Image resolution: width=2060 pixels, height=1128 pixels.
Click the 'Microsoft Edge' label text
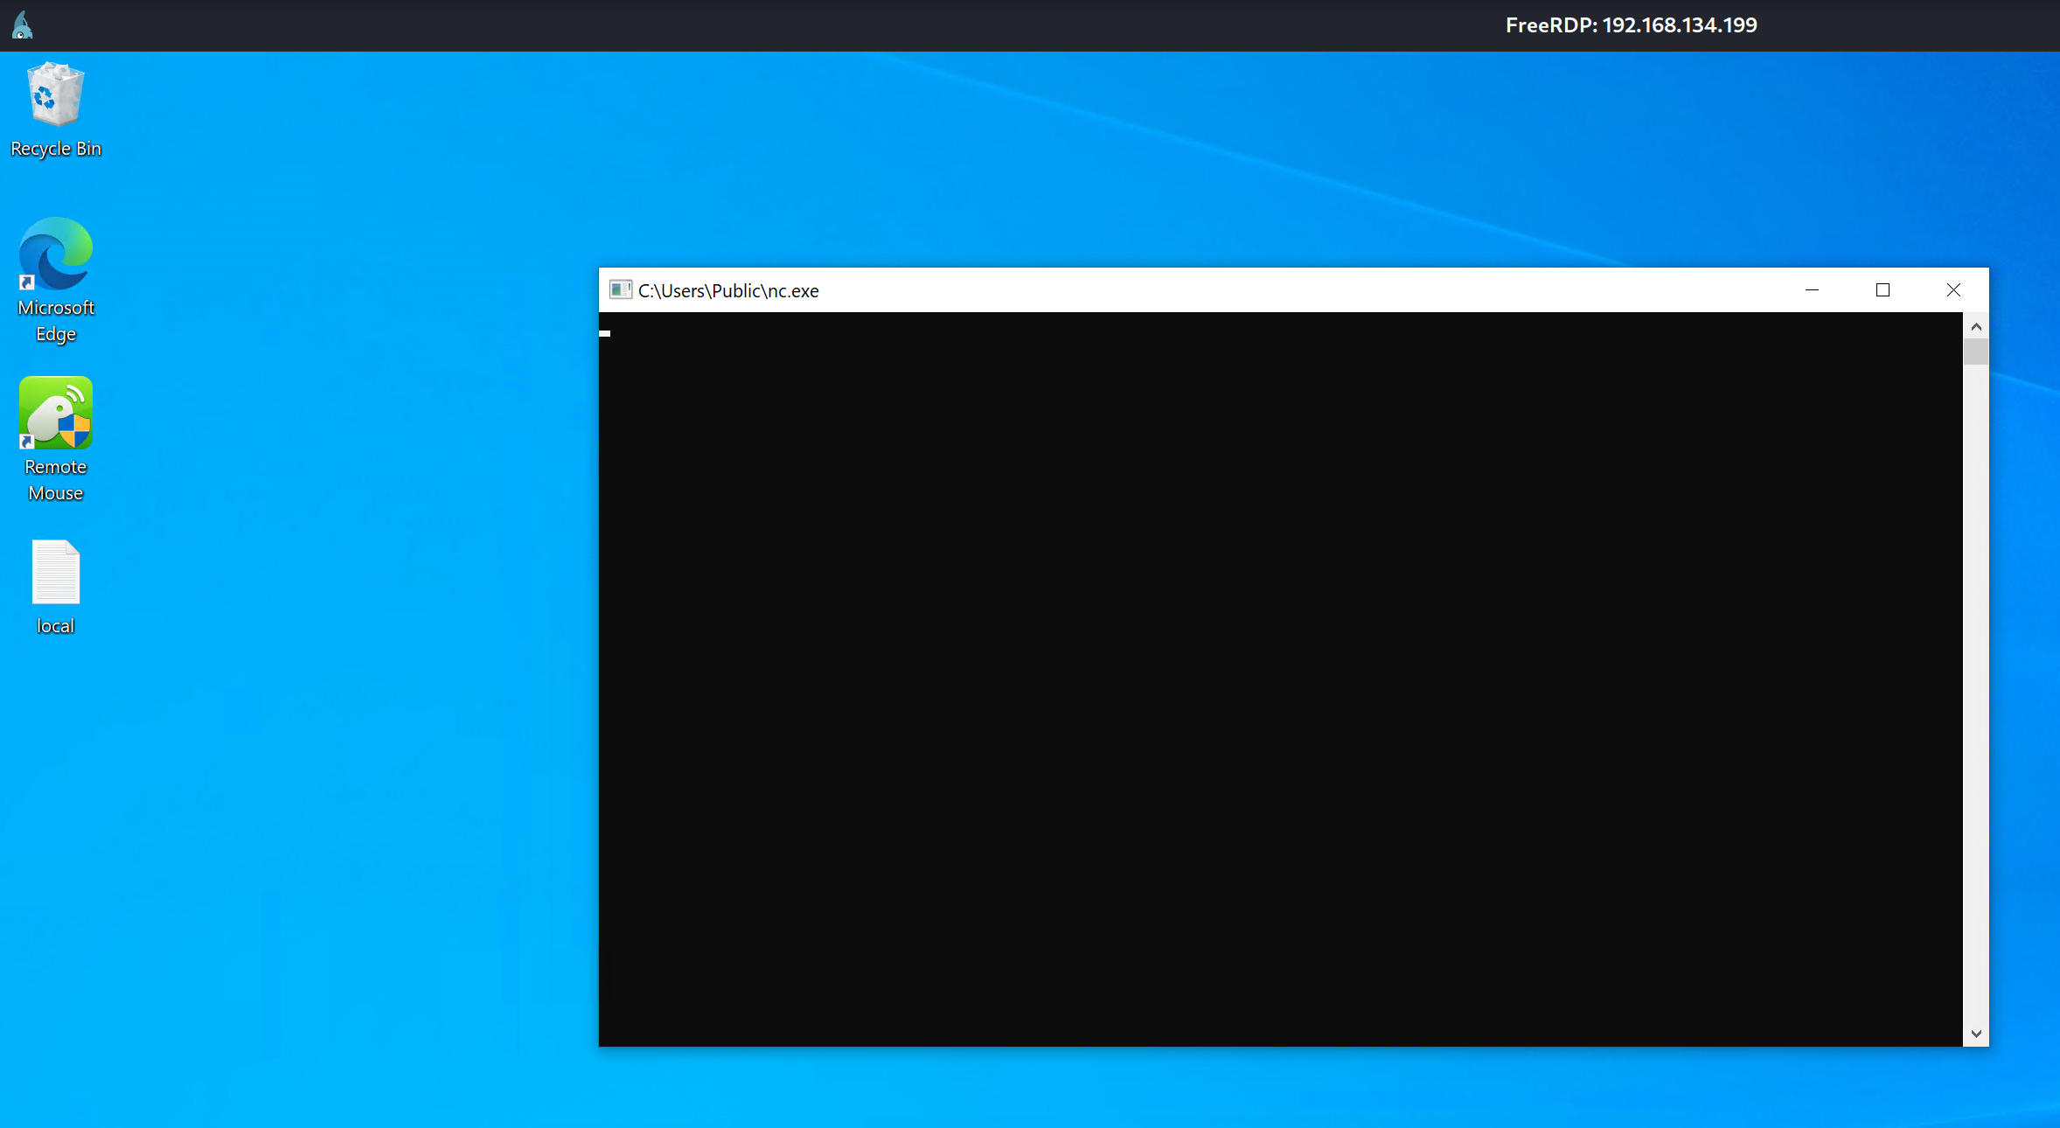[x=56, y=320]
